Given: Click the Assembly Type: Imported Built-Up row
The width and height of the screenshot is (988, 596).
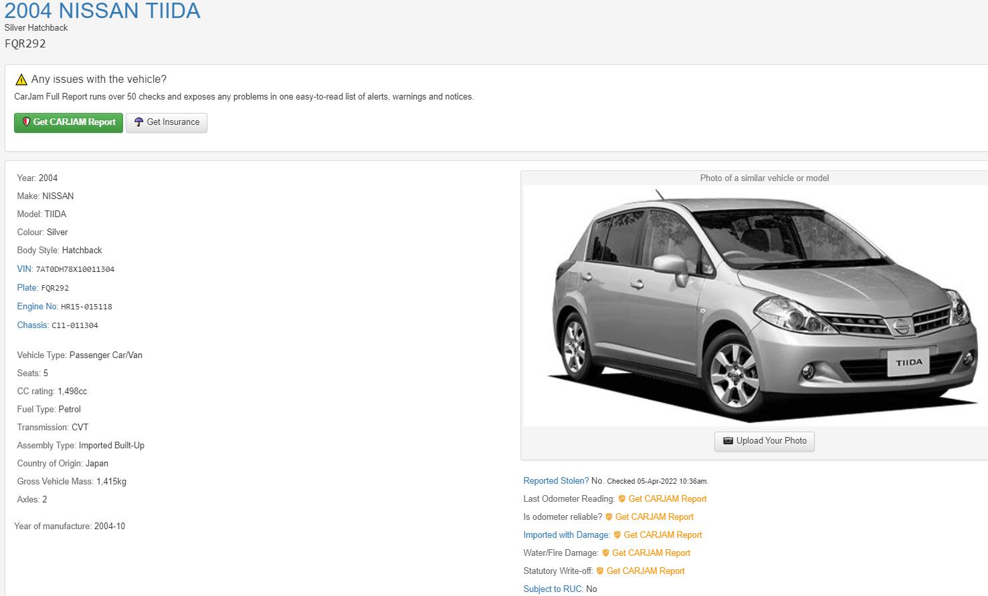Looking at the screenshot, I should click(x=81, y=445).
